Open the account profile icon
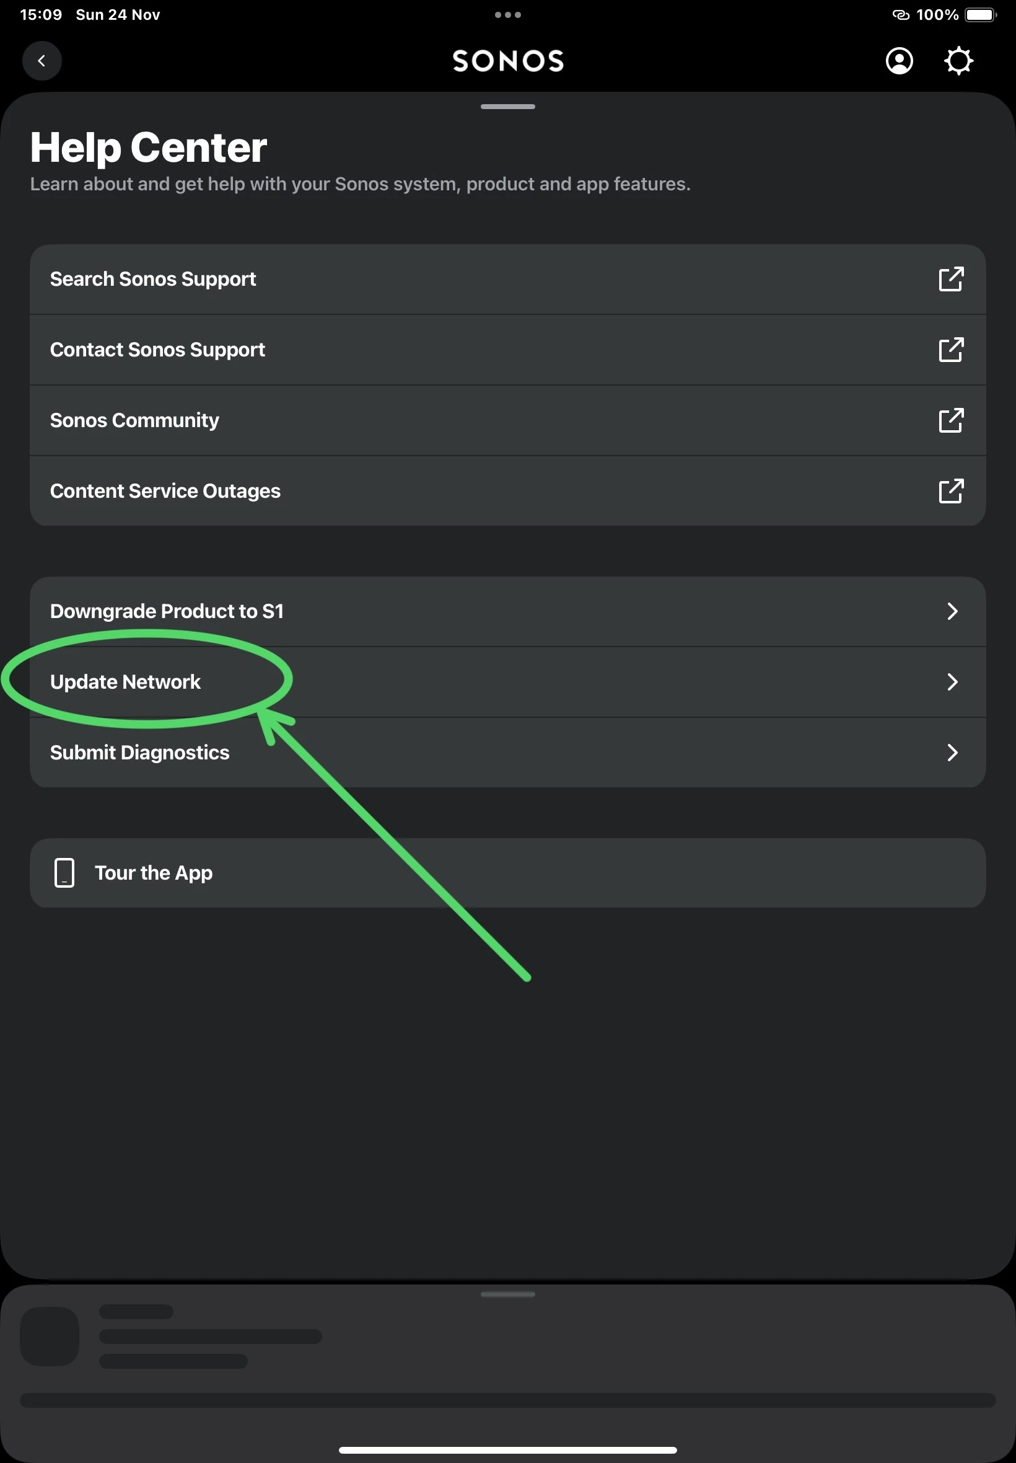Viewport: 1016px width, 1463px height. (899, 61)
